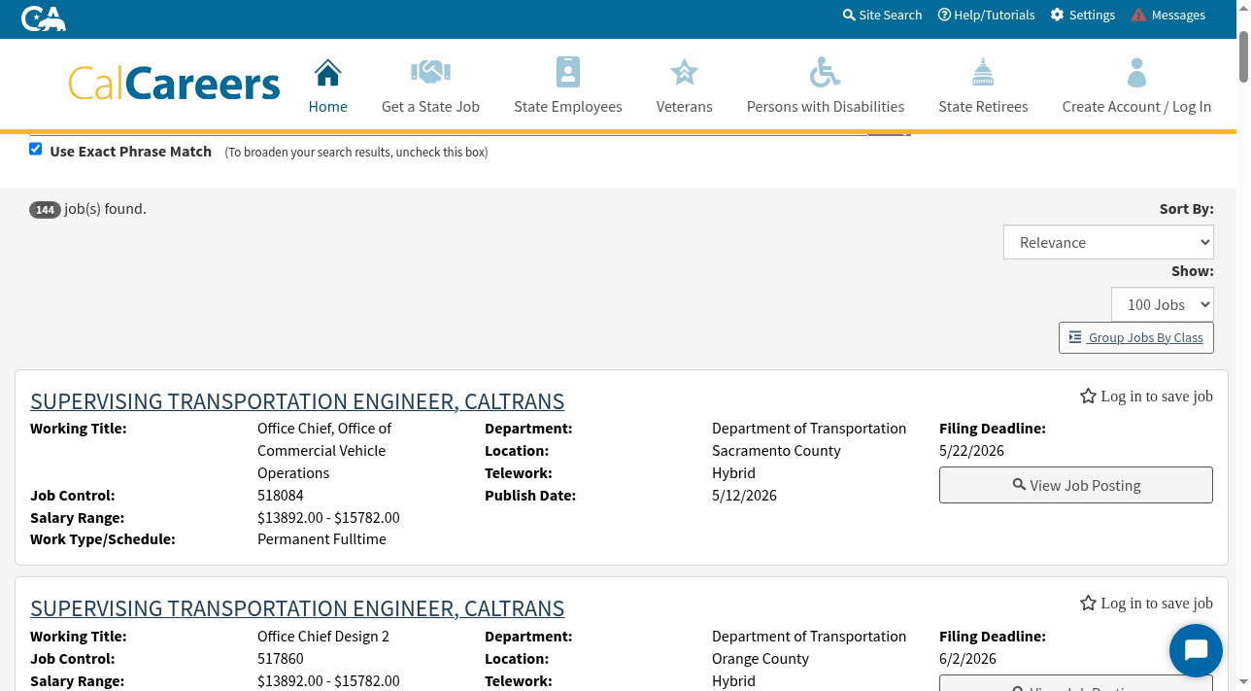Click save-job star for job 517860
The image size is (1251, 691).
tap(1088, 604)
